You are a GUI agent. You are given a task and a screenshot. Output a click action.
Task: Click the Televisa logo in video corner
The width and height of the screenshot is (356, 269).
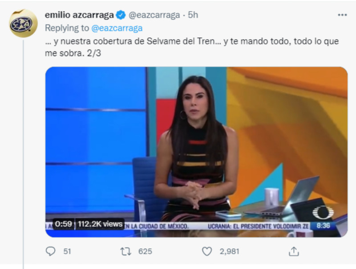[x=323, y=213]
